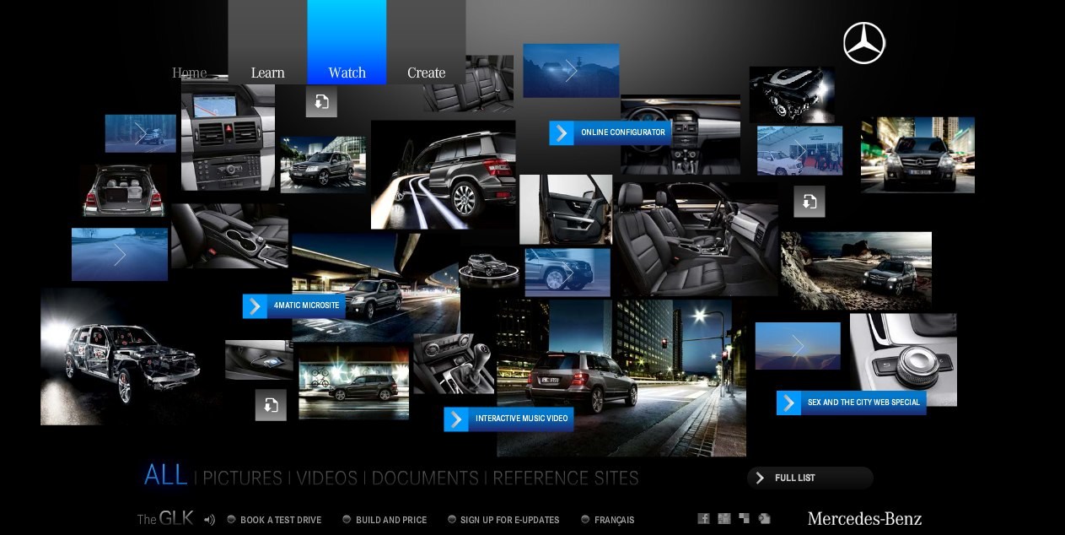Open front-facing SUV city night photo
The width and height of the screenshot is (1065, 535).
pos(917,154)
